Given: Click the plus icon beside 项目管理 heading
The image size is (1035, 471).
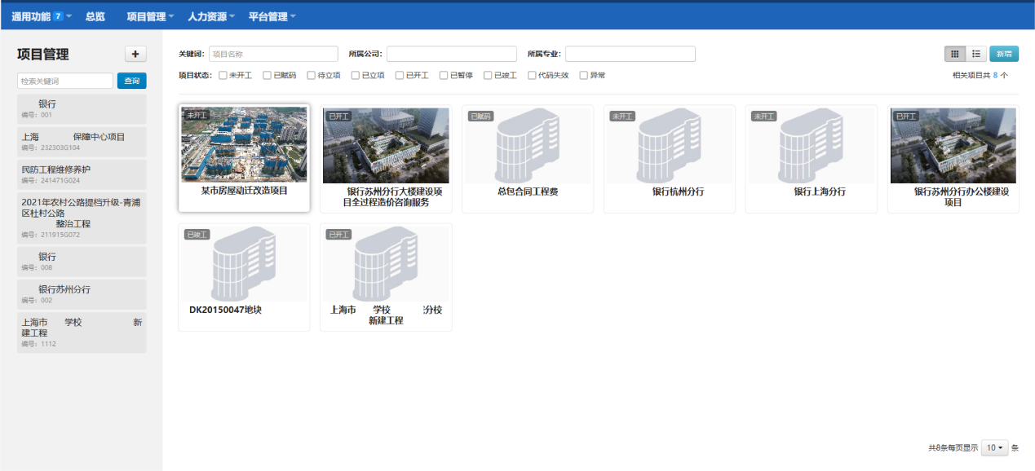Looking at the screenshot, I should pyautogui.click(x=135, y=54).
